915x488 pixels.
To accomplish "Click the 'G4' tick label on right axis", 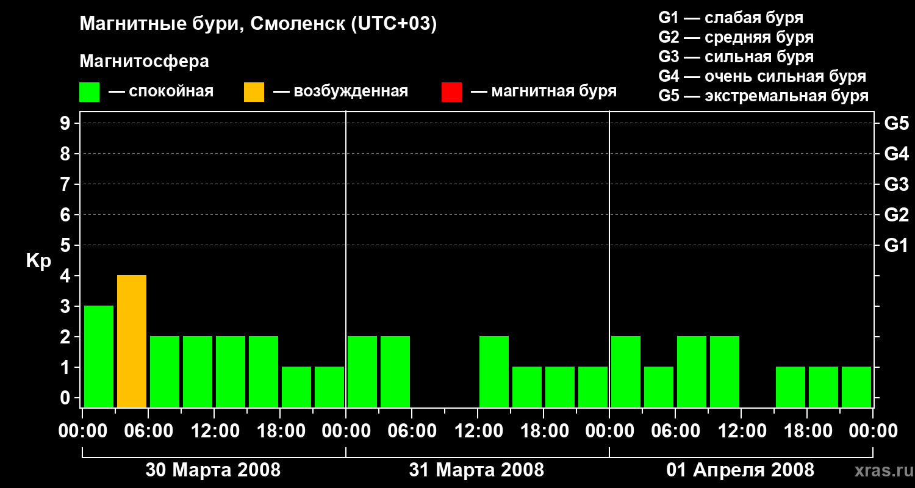I will [x=896, y=154].
